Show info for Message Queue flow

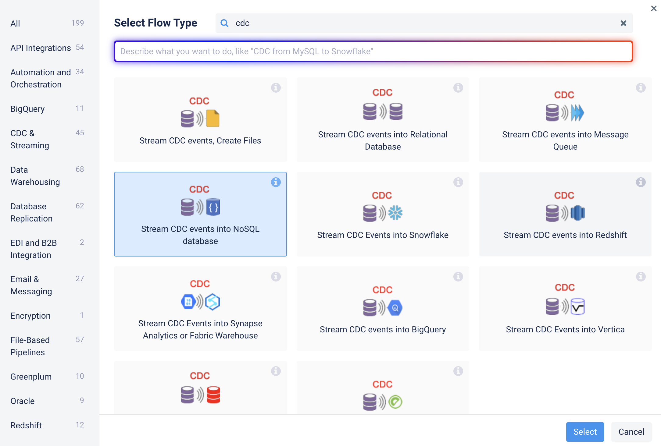(641, 88)
